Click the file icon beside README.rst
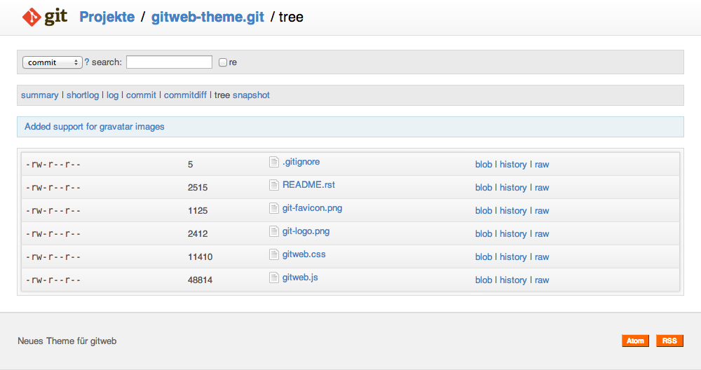 pos(274,185)
